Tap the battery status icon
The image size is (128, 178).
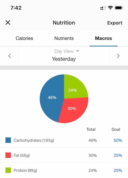pyautogui.click(x=119, y=8)
